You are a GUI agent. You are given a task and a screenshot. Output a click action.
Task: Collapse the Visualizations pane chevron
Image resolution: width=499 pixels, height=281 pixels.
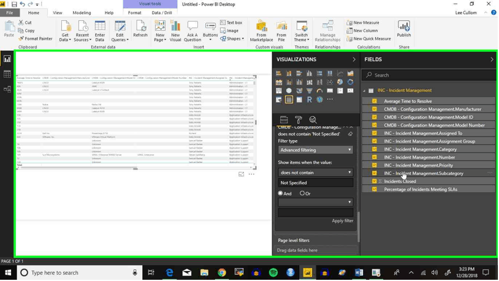pos(354,59)
